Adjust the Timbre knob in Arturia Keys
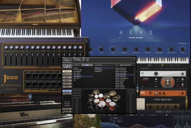The image size is (191, 128). (x=101, y=49)
